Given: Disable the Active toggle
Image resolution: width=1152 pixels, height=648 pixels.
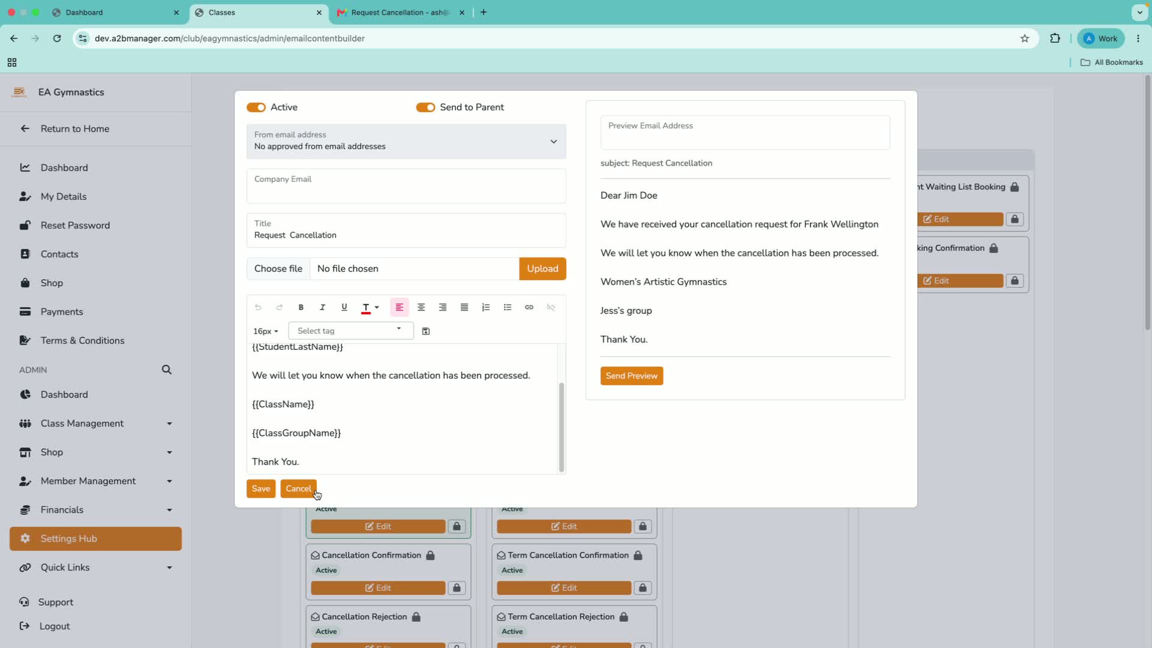Looking at the screenshot, I should click(256, 107).
